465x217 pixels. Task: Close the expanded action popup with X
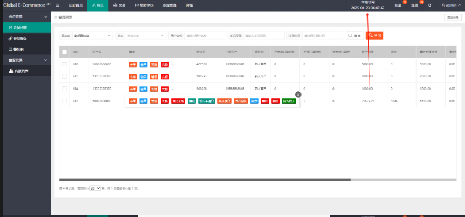pyautogui.click(x=298, y=94)
